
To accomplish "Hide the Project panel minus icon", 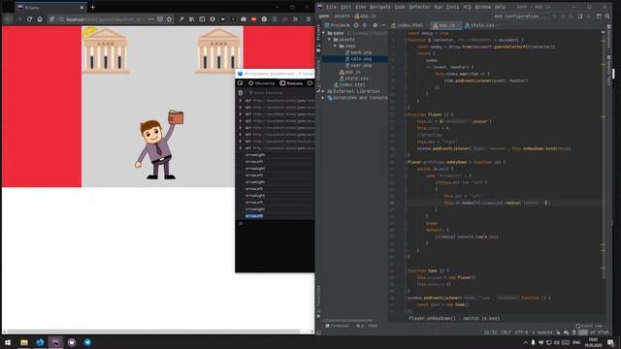I will (x=383, y=25).
